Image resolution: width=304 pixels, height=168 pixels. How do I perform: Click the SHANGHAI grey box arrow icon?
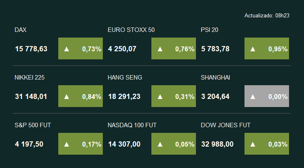[x=253, y=97]
